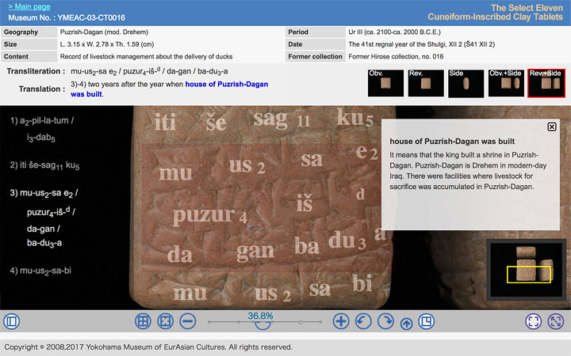The image size is (571, 356).
Task: Click the up arrow reset icon
Action: point(406,322)
